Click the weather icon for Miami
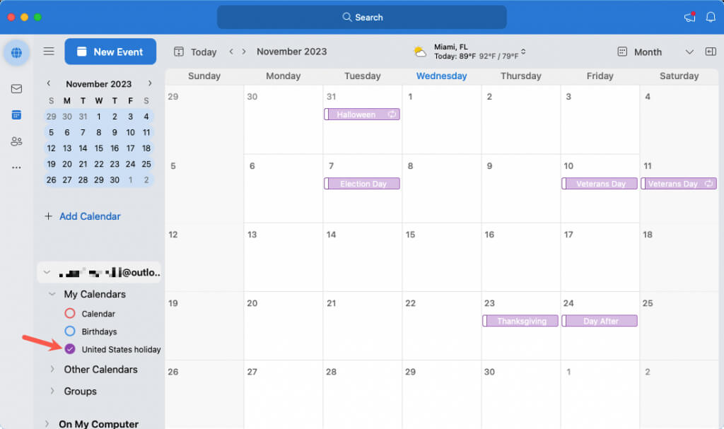This screenshot has height=429, width=724. tap(420, 52)
